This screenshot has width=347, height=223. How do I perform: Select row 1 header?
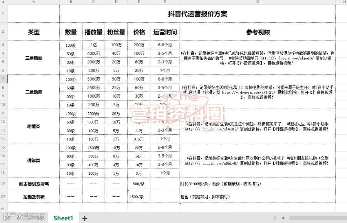click(3, 14)
